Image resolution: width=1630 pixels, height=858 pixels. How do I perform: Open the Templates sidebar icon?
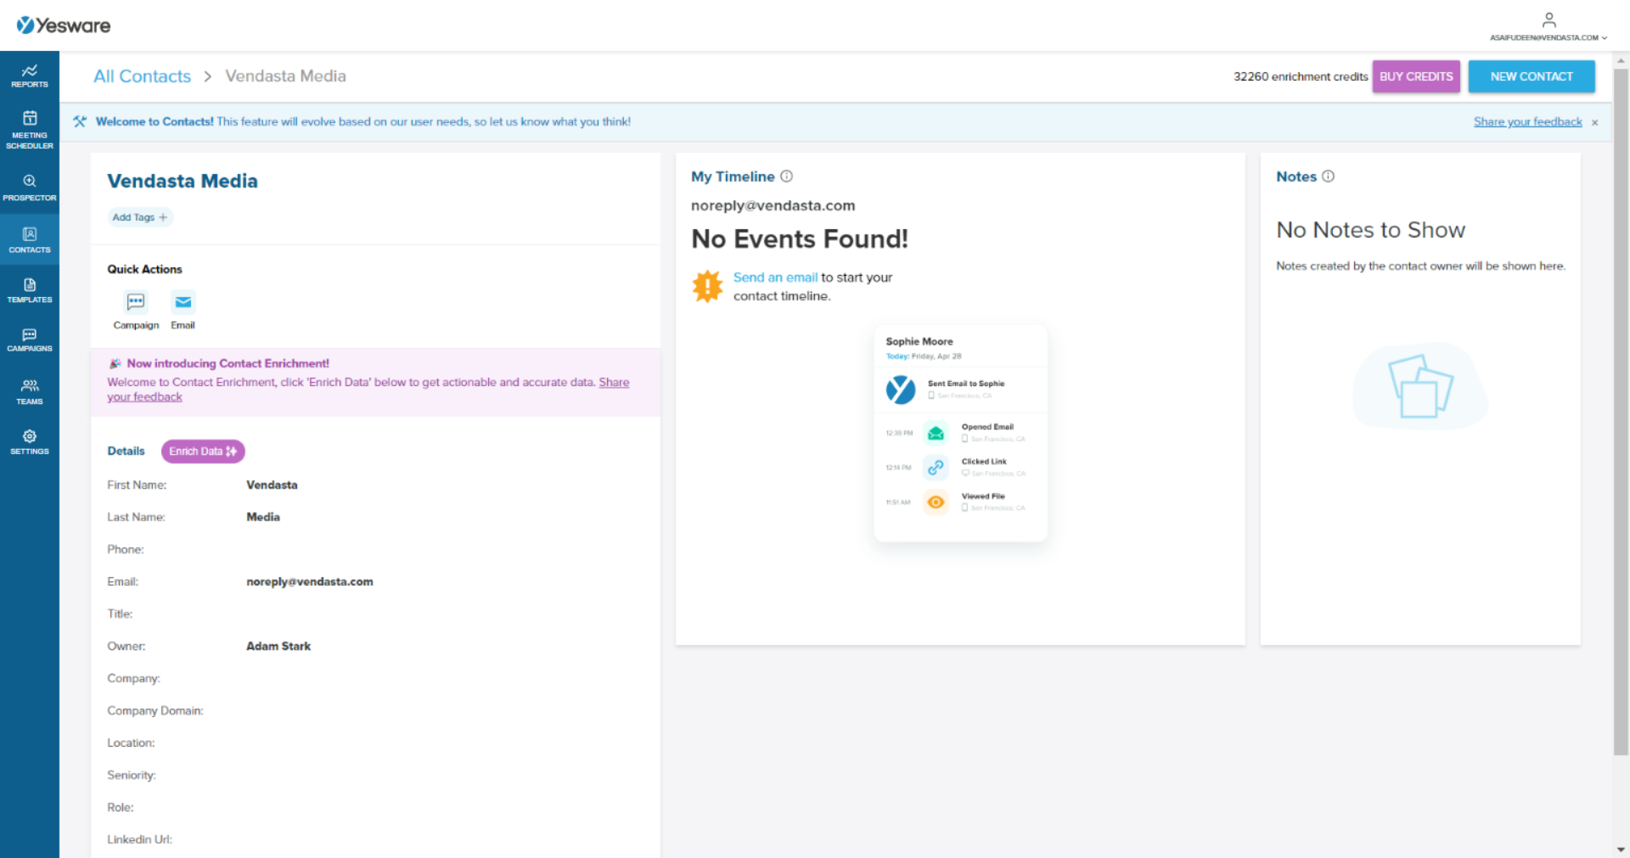(x=30, y=290)
